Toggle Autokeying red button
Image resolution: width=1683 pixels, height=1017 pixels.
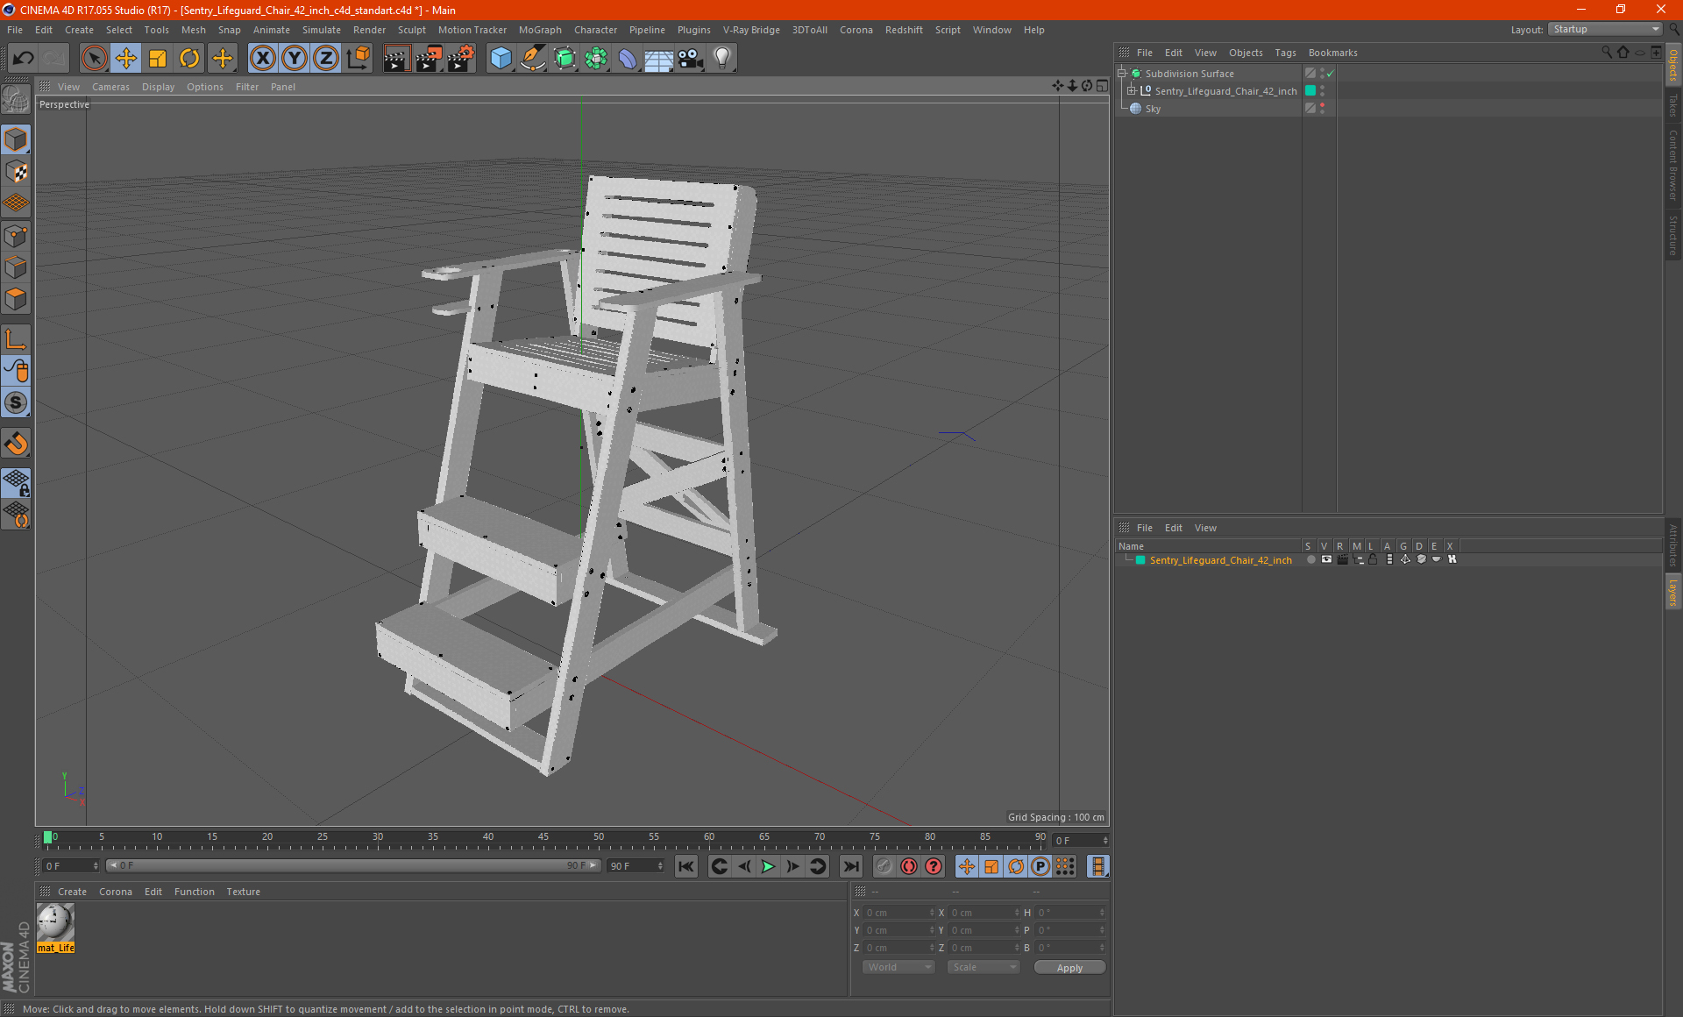[x=909, y=866]
